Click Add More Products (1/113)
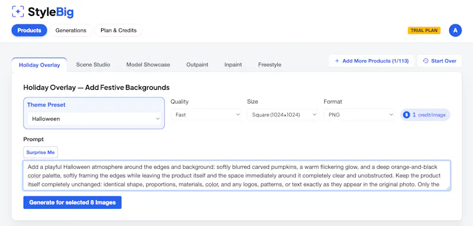The width and height of the screenshot is (473, 226). coord(371,61)
